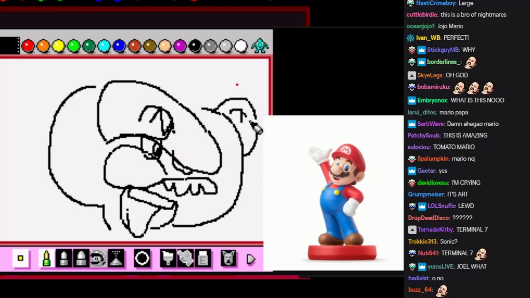Pick the black color ball
This screenshot has width=530, height=298.
(195, 46)
